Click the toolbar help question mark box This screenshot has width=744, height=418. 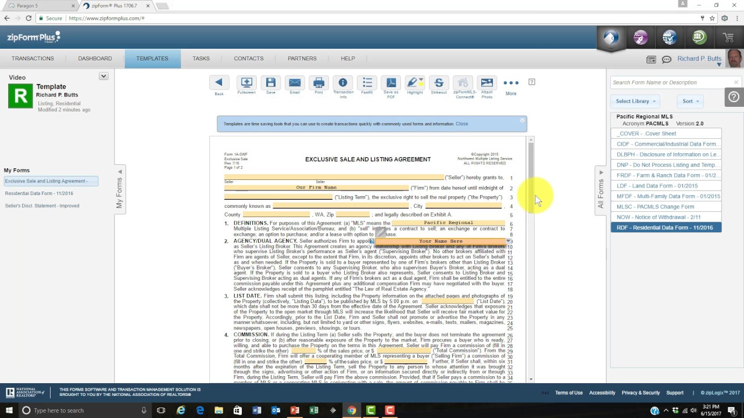pos(531,82)
